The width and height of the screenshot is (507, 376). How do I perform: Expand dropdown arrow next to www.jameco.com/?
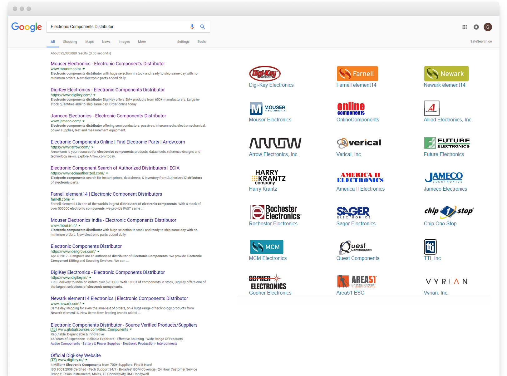coord(83,121)
